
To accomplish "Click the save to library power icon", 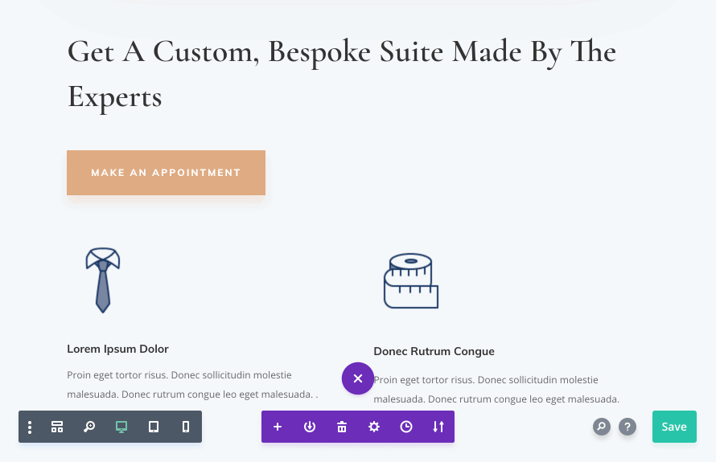I will tap(310, 427).
